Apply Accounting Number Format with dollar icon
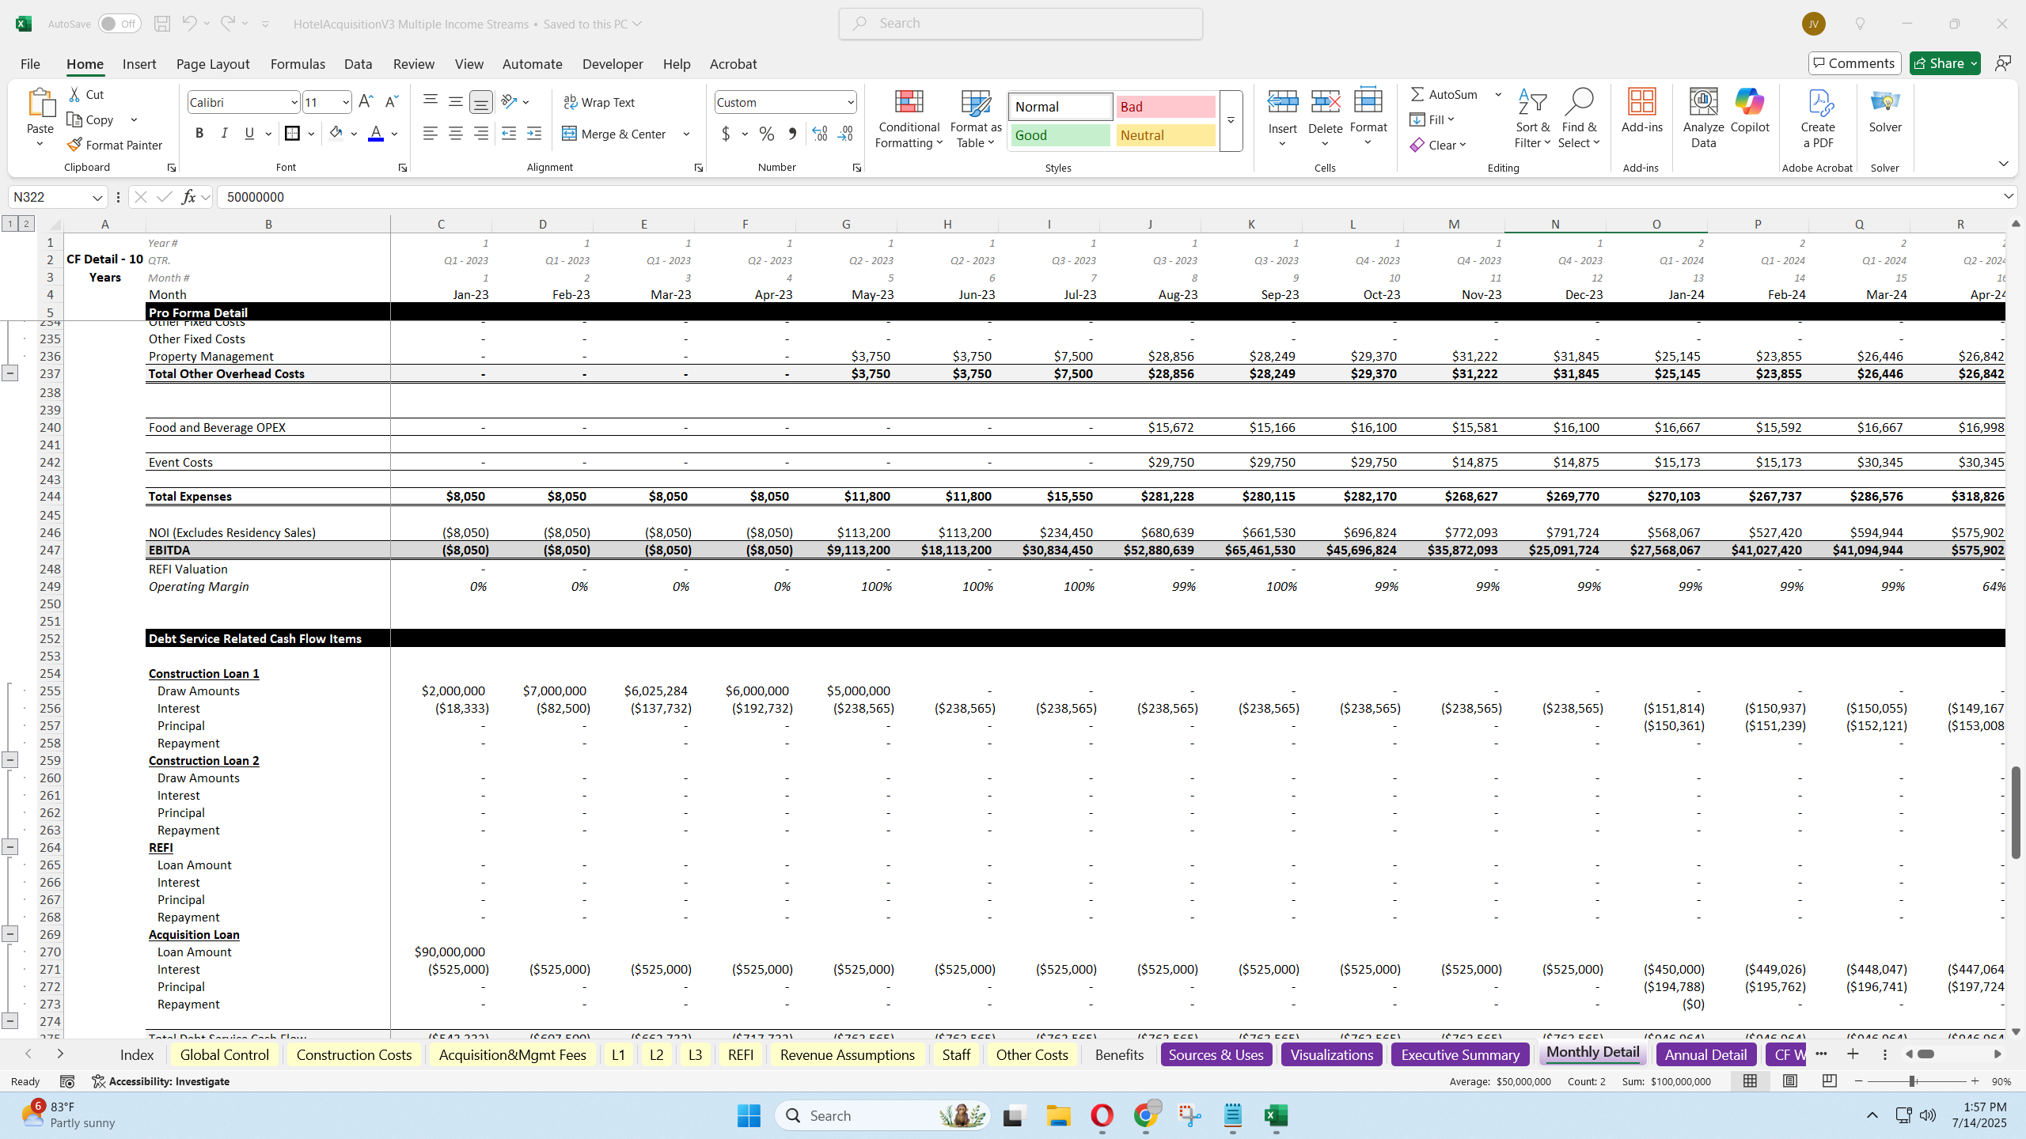Image resolution: width=2026 pixels, height=1139 pixels. click(725, 134)
